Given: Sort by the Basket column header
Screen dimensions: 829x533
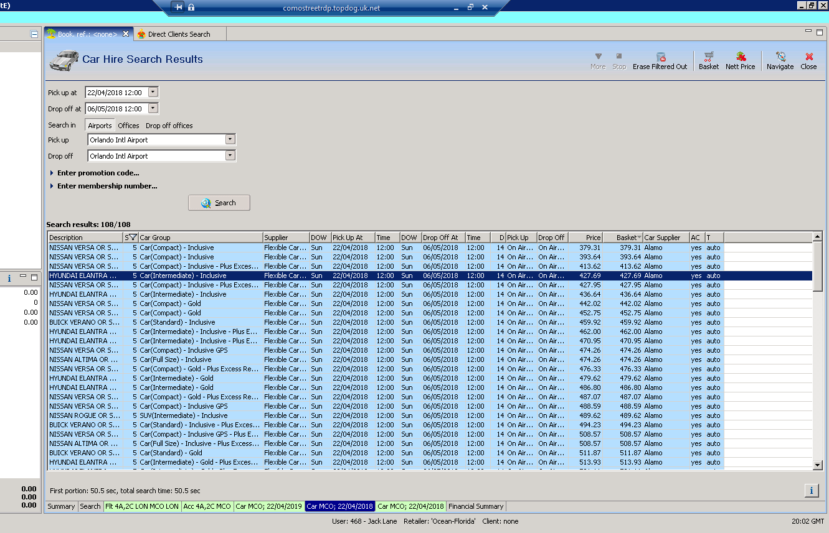Looking at the screenshot, I should point(623,238).
